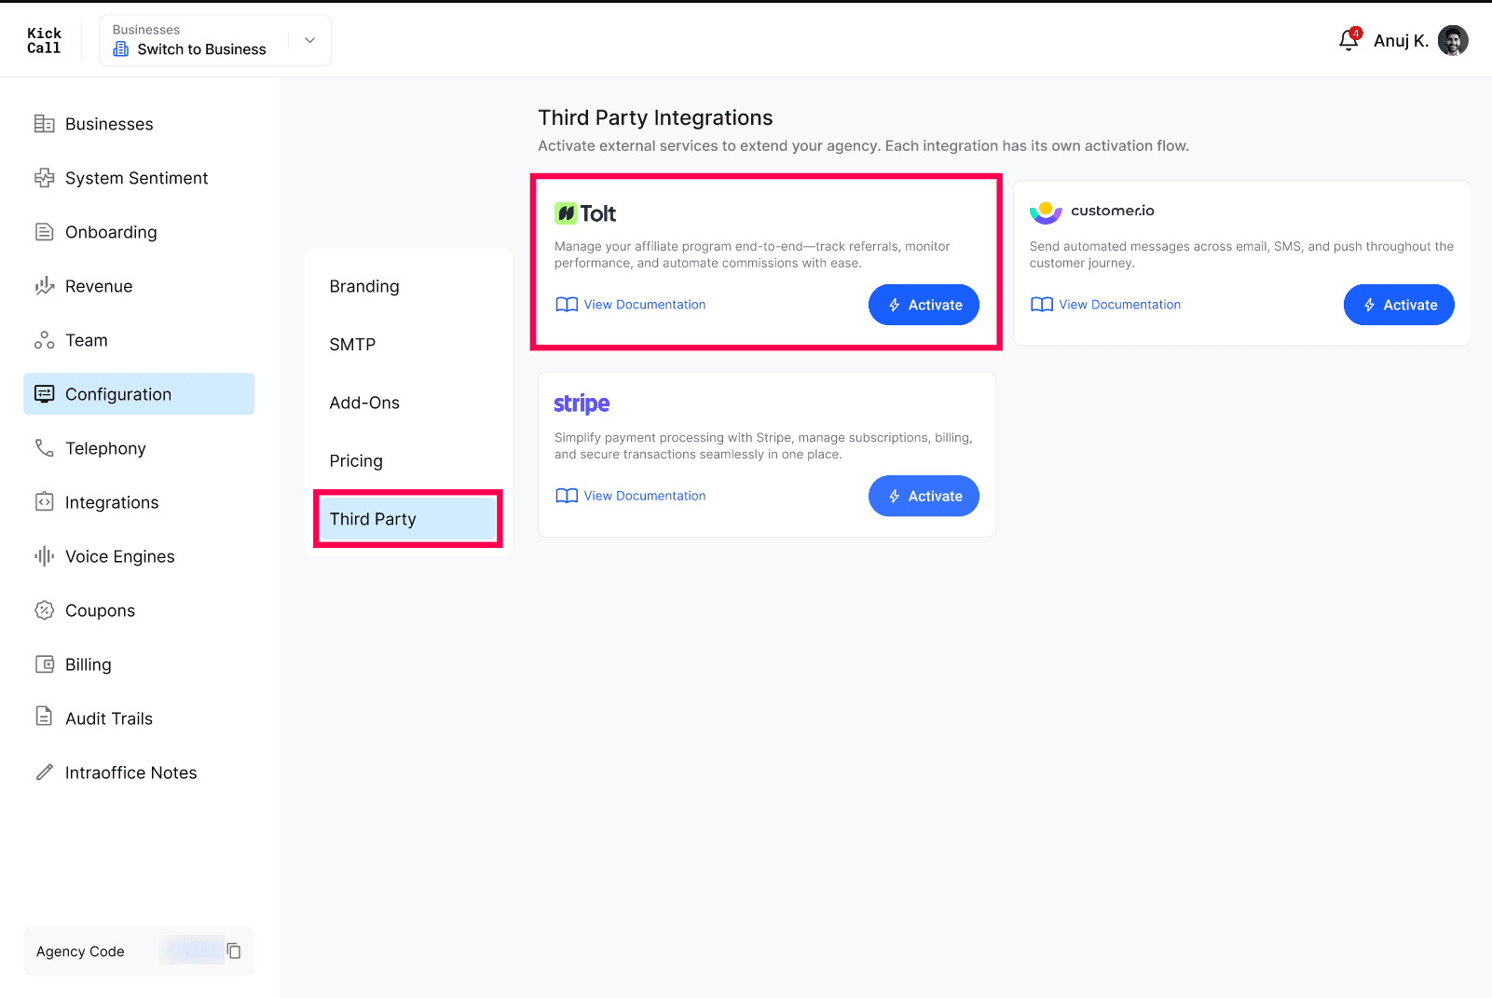Select the Telephony phone icon
The image size is (1492, 998).
(44, 448)
